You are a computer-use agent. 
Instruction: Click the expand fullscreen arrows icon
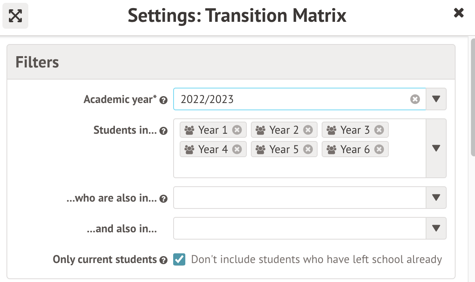(15, 16)
